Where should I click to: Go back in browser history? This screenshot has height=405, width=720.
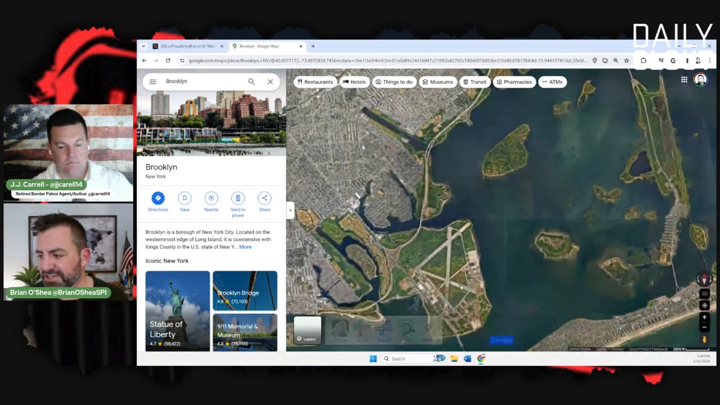[144, 60]
